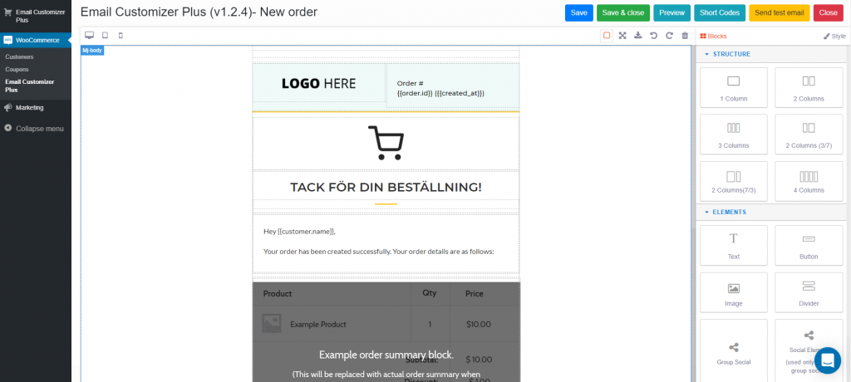
Task: Open the chat support bubble
Action: [x=828, y=360]
